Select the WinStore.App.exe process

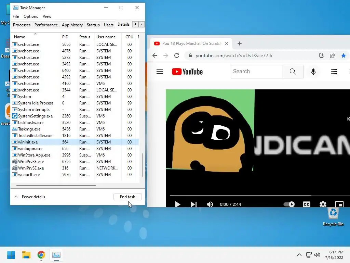75,155
